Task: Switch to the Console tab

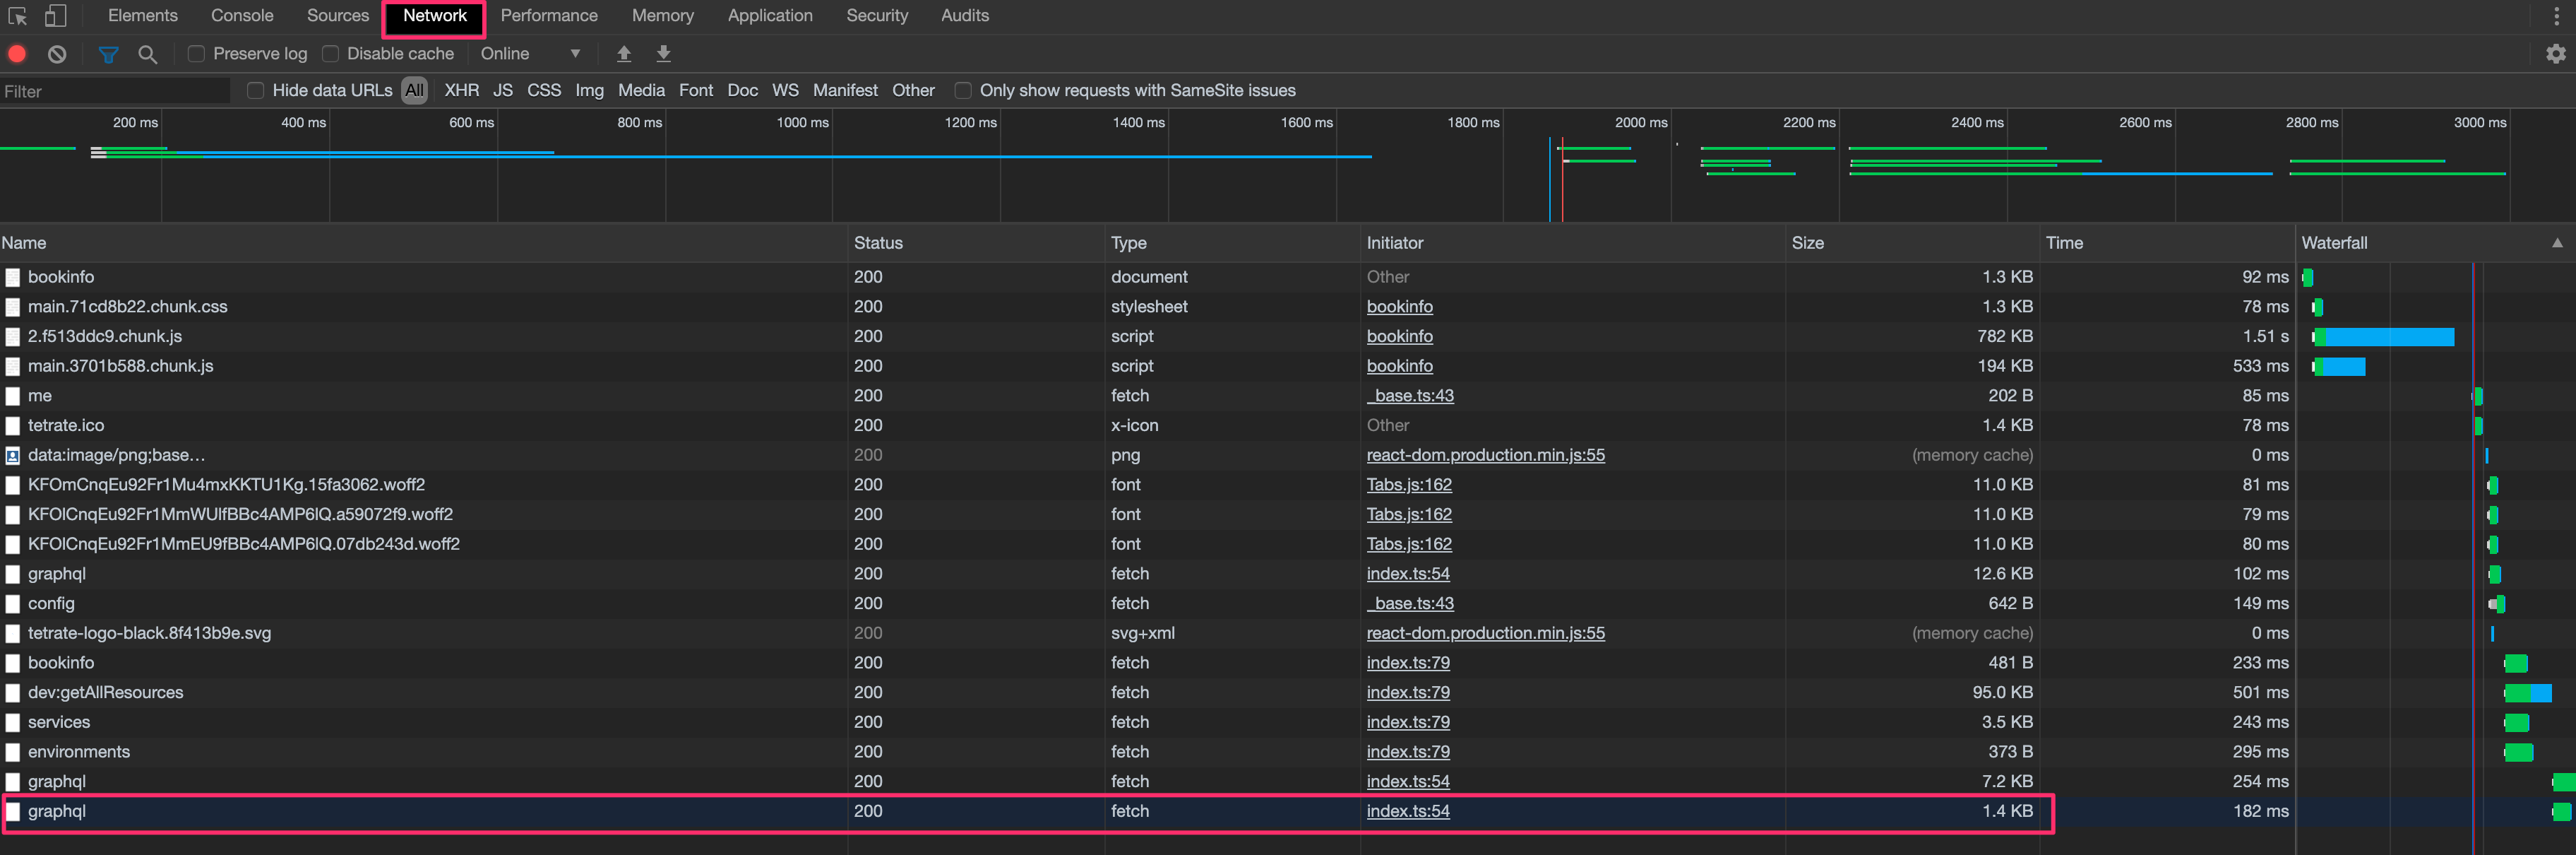Action: pos(242,16)
